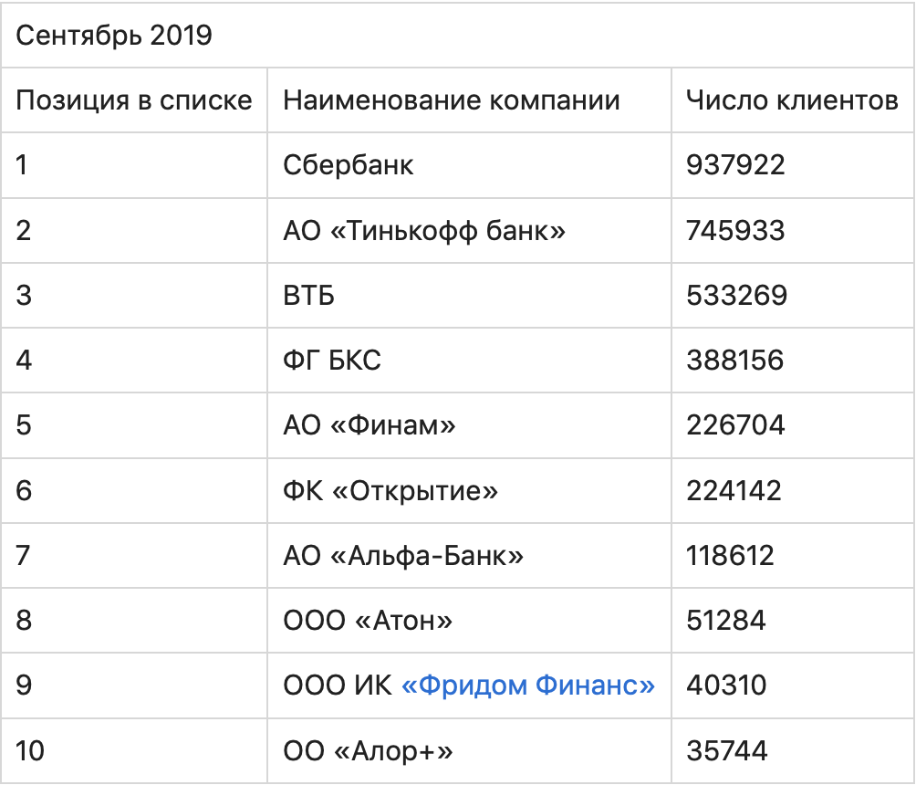Select the АО «Альфа-Банк» cell
Viewport: 916px width, 785px height.
tap(403, 555)
